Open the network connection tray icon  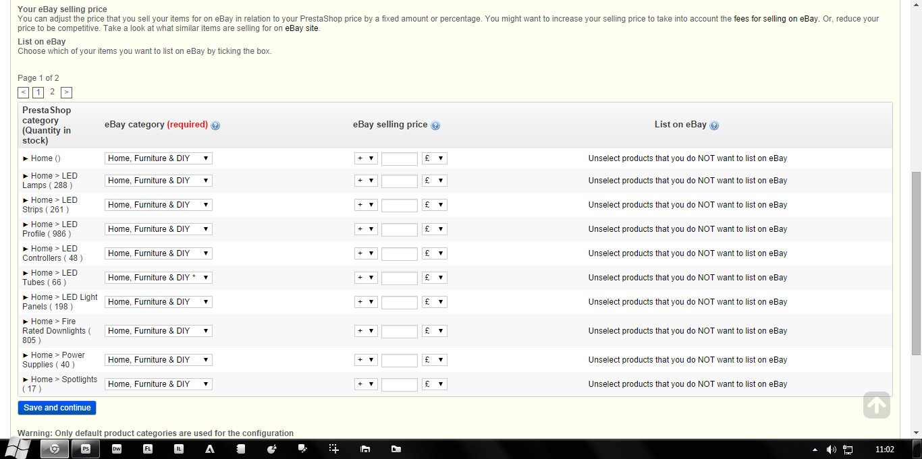(x=848, y=450)
